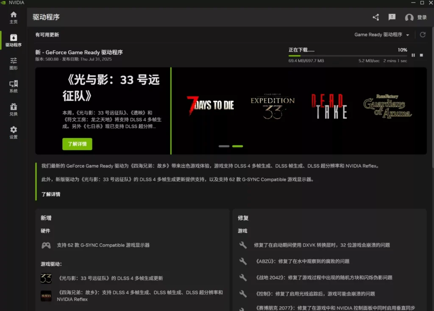The height and width of the screenshot is (311, 434).
Task: Click the 7 Days to Die game logo
Action: click(x=211, y=106)
